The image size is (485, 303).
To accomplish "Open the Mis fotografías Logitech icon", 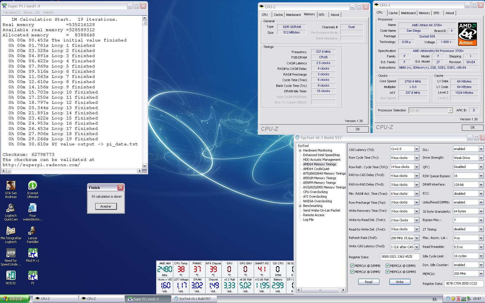I will (x=11, y=231).
